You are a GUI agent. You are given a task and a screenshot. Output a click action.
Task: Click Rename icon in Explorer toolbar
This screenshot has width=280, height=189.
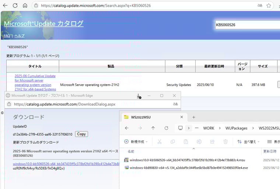point(199,142)
